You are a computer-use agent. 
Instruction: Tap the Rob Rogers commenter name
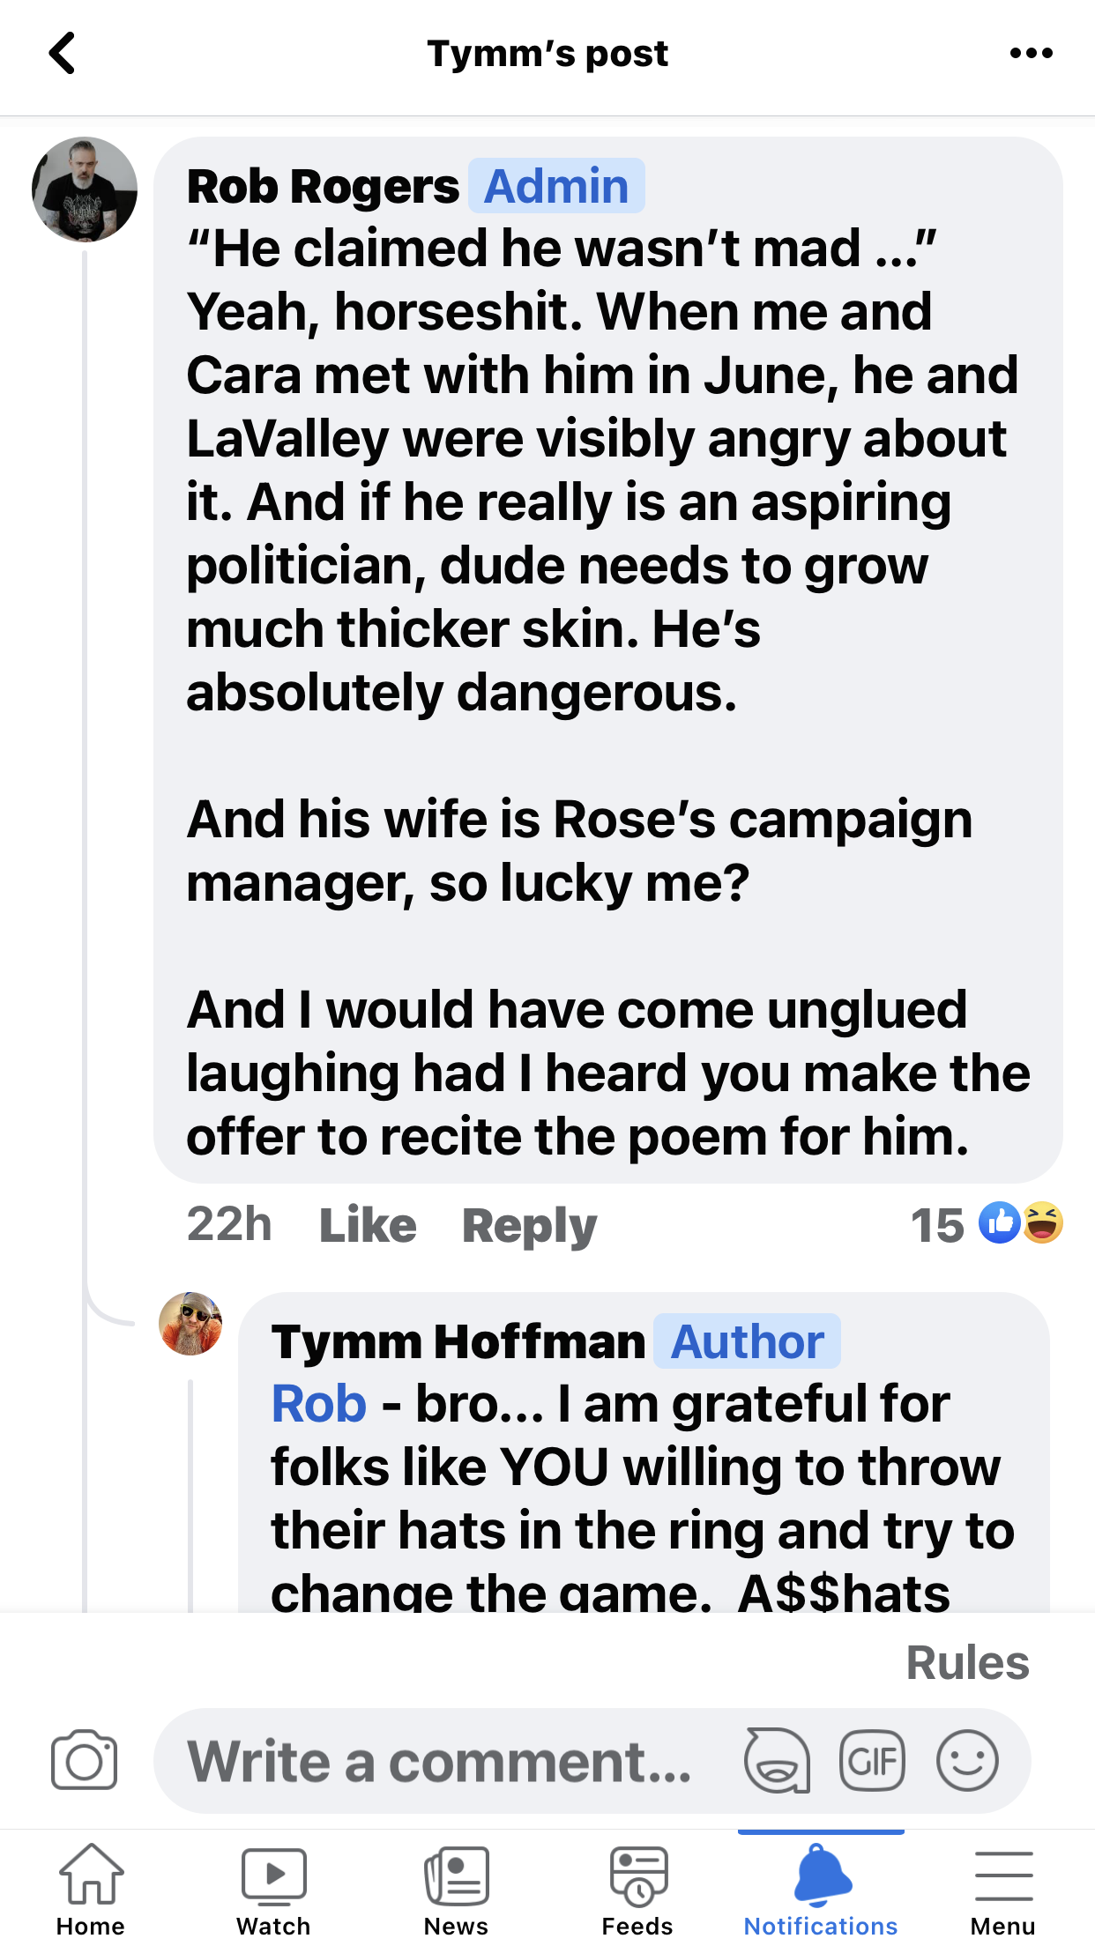pos(323,187)
